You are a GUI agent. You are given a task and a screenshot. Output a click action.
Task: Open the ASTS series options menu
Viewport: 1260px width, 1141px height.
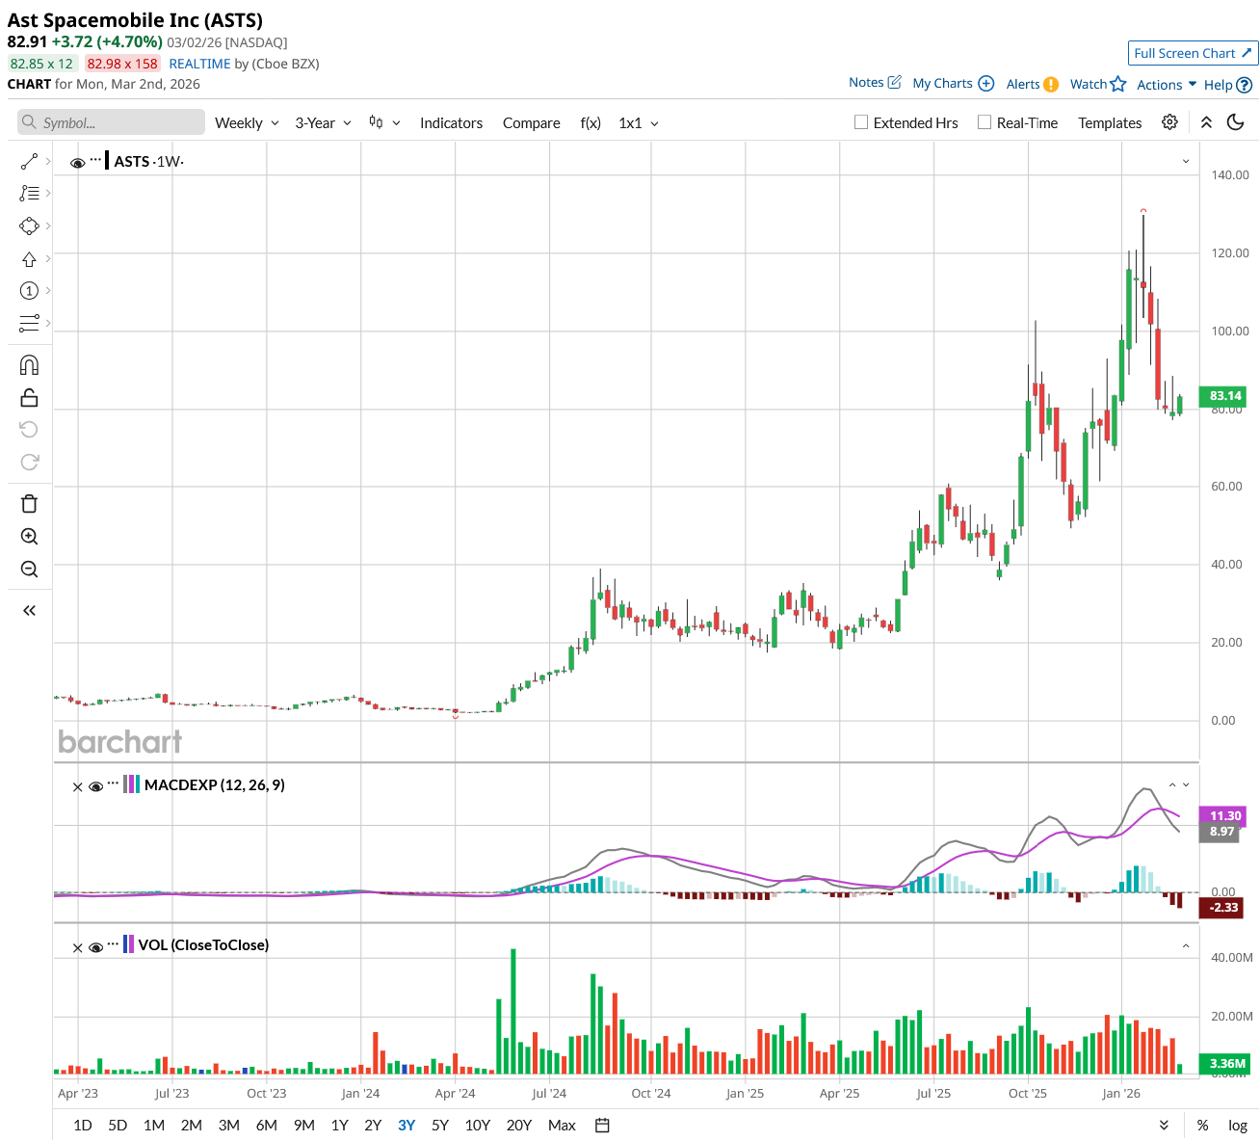[95, 159]
